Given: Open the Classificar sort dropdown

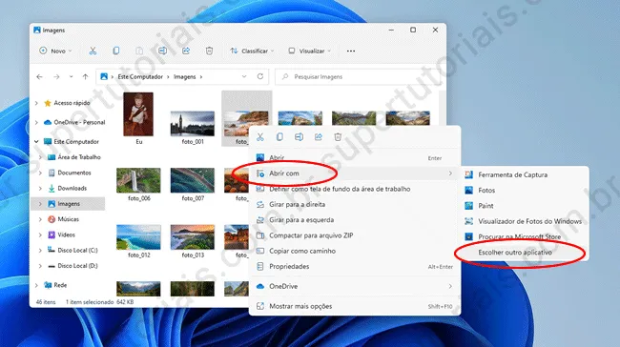Looking at the screenshot, I should [252, 51].
